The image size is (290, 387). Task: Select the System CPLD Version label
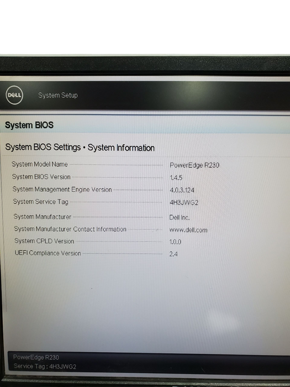[x=44, y=241]
